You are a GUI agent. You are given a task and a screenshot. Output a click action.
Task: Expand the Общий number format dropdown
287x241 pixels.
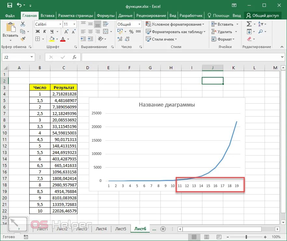click(139, 24)
